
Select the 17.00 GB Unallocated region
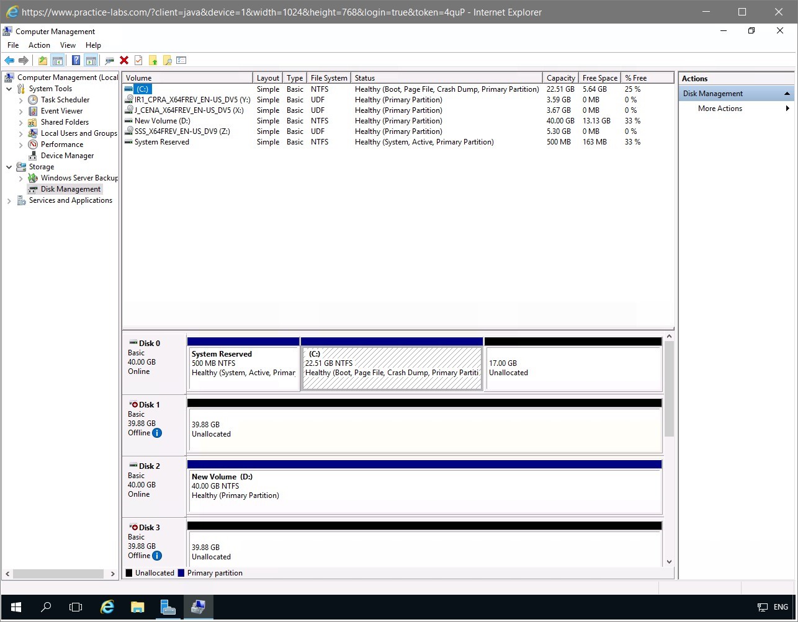click(x=573, y=368)
